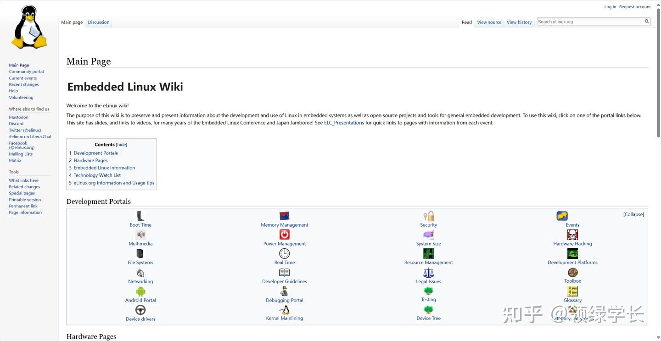The width and height of the screenshot is (661, 341).
Task: Collapse the Development Portals box
Action: (633, 214)
